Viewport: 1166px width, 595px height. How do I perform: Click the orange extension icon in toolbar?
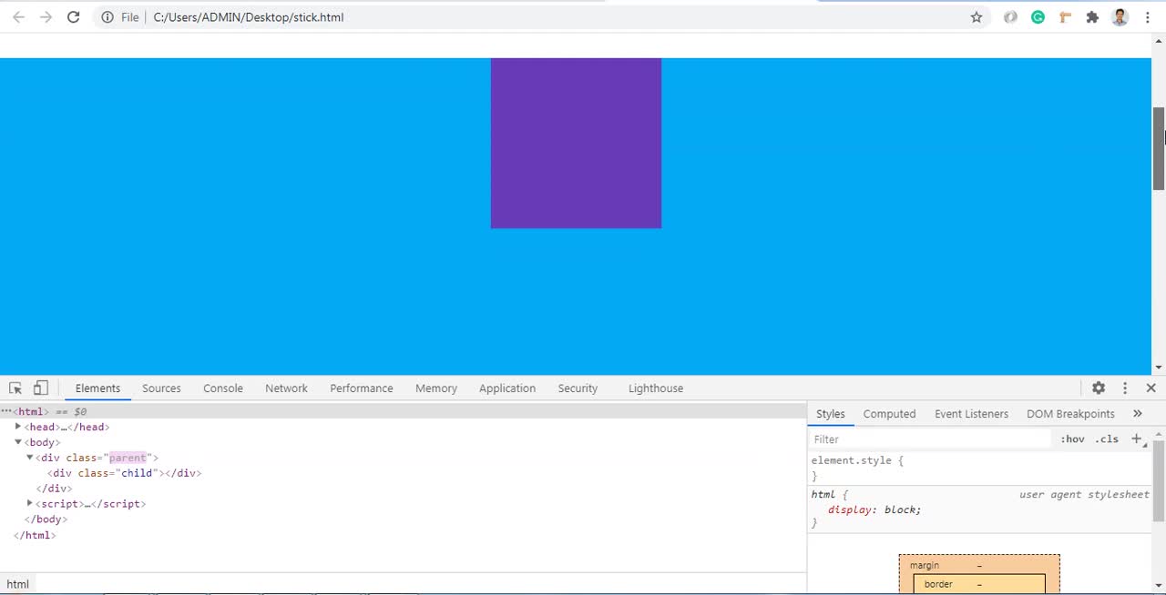(x=1065, y=17)
